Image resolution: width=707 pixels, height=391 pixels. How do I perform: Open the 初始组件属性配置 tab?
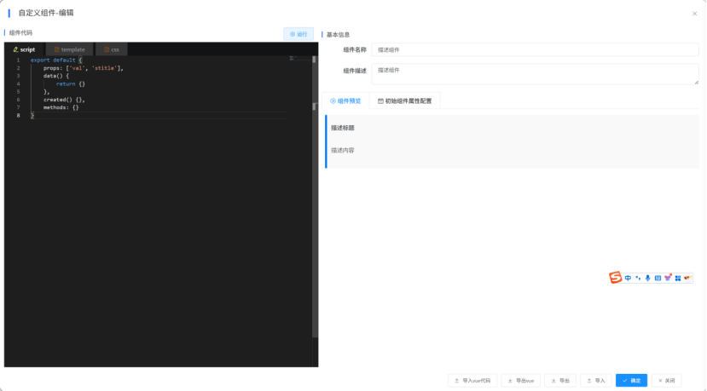[404, 101]
